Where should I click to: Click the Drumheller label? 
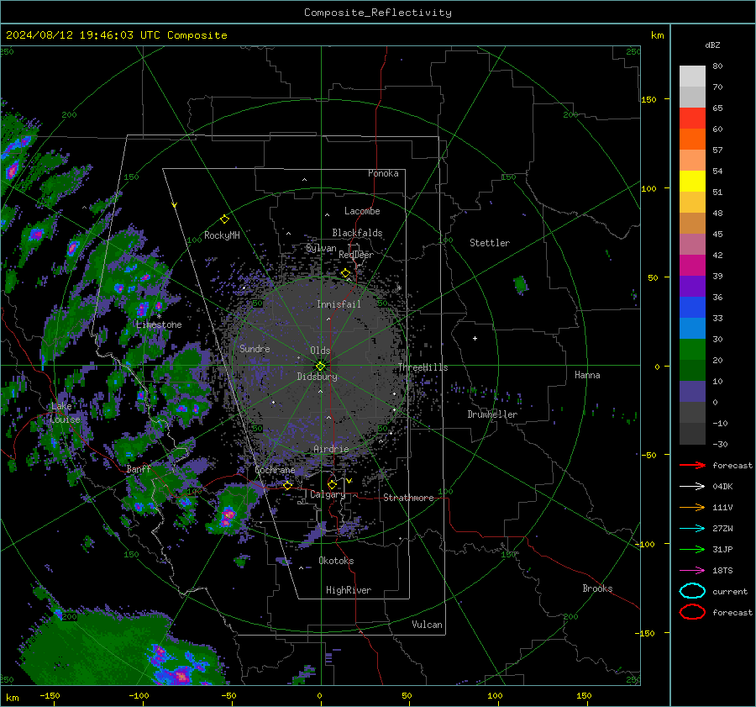click(491, 414)
